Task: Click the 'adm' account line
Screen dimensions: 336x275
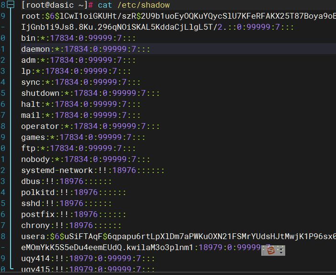Action: (79, 60)
